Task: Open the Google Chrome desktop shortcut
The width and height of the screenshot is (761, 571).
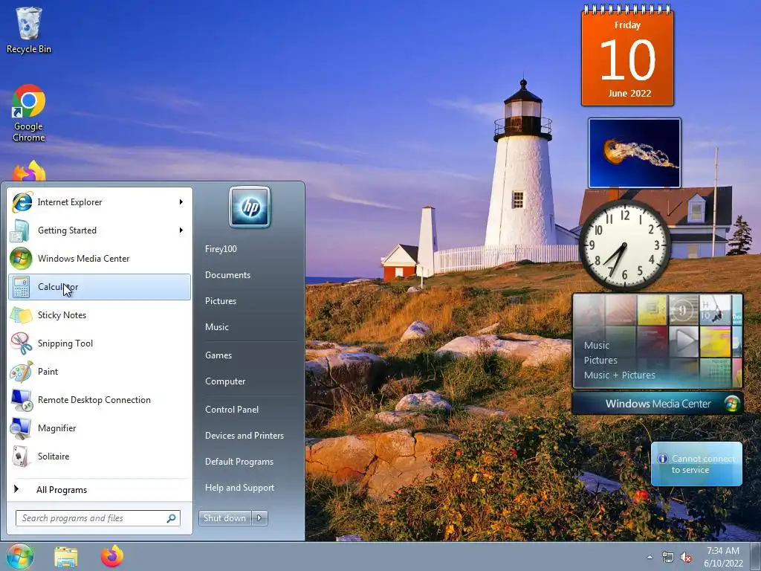Action: click(x=29, y=114)
